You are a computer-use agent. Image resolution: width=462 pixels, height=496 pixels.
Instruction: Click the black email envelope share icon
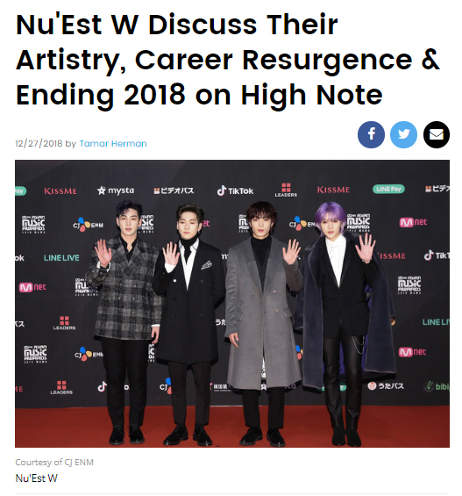click(x=437, y=135)
